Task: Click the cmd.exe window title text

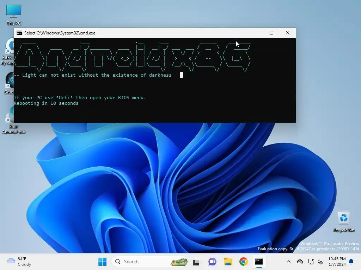Action: coord(60,33)
